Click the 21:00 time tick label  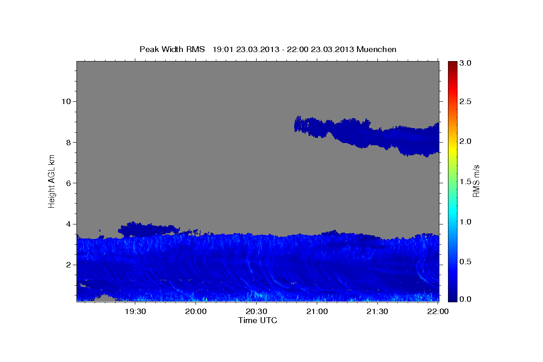point(317,311)
